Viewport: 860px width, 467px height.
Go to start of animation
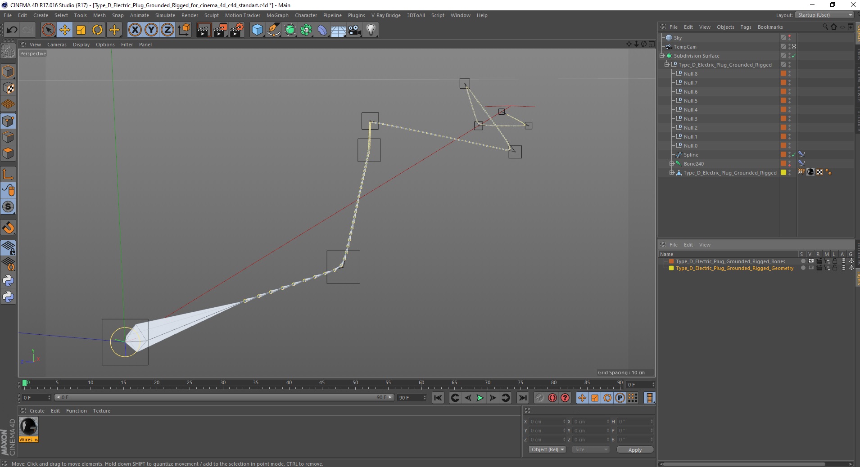pos(438,398)
